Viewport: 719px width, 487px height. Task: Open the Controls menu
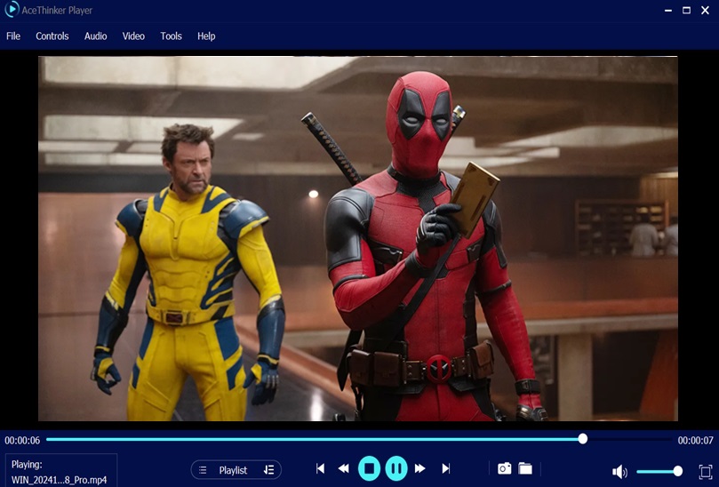click(x=52, y=36)
